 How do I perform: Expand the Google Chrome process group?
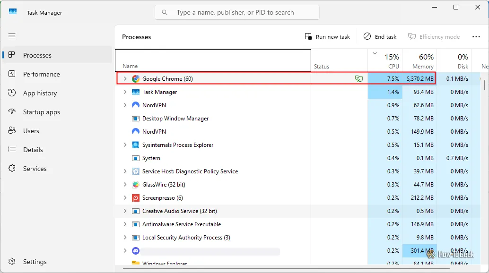point(125,79)
